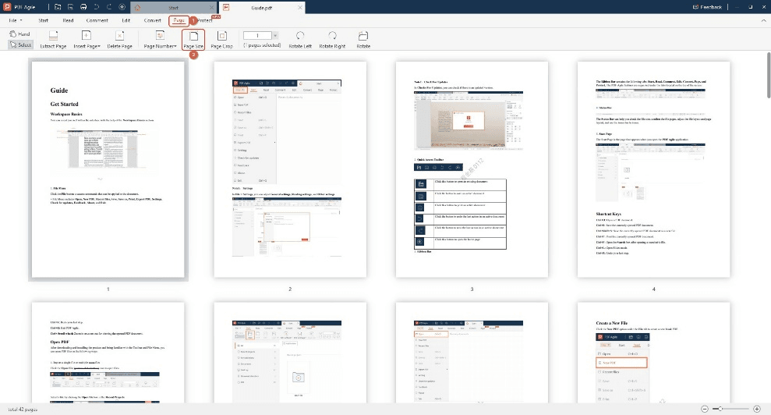Switch to the Read ribbon tab
Screen dimensions: 771x415
point(68,20)
